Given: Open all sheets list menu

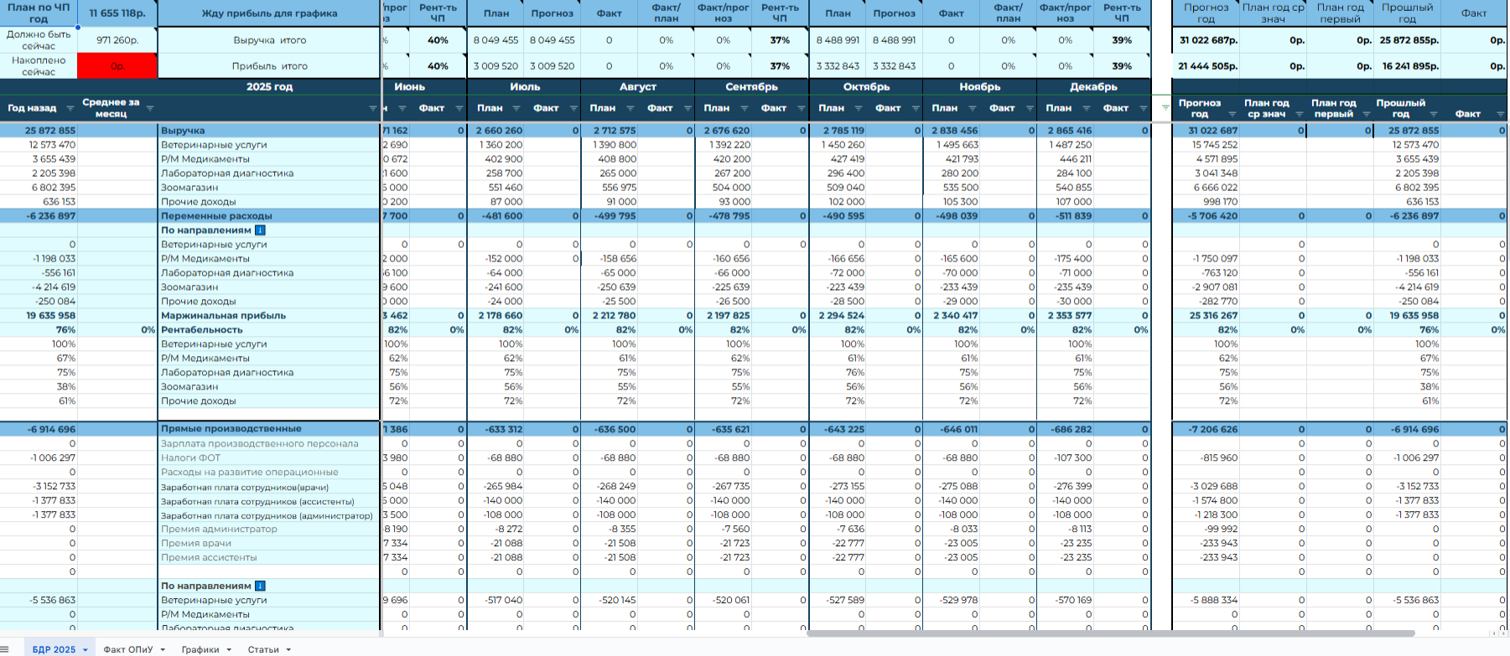Looking at the screenshot, I should pos(4,649).
